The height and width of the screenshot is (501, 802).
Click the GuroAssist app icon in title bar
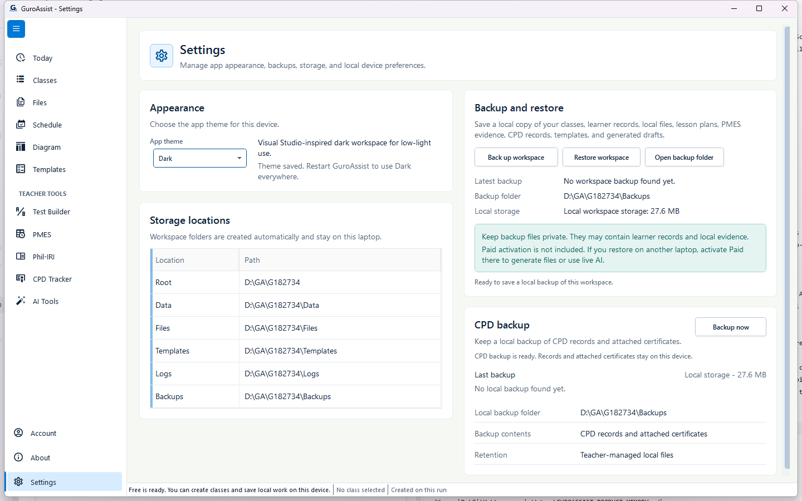pyautogui.click(x=13, y=8)
